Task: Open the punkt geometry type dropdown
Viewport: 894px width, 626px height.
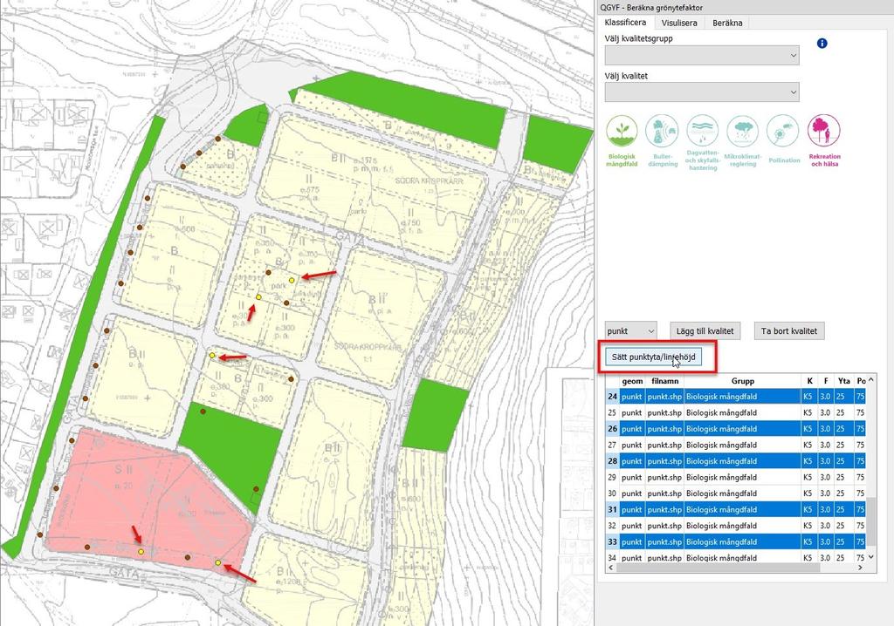Action: coord(630,331)
